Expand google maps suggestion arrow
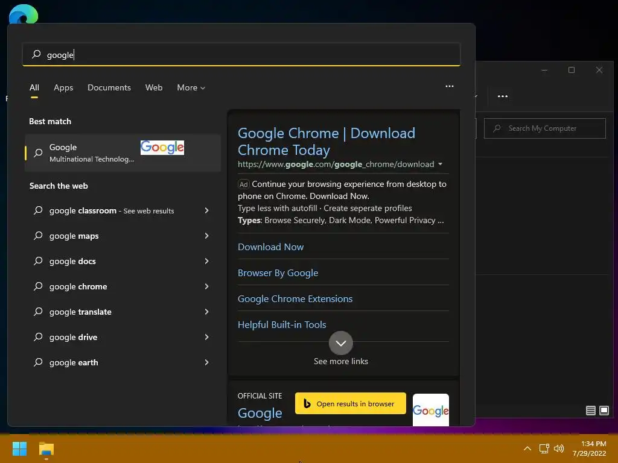The width and height of the screenshot is (618, 463). coord(206,236)
